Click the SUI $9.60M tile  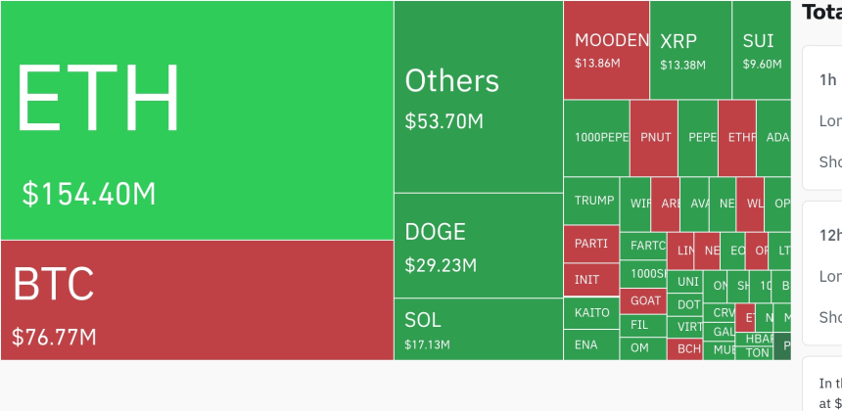pyautogui.click(x=762, y=50)
